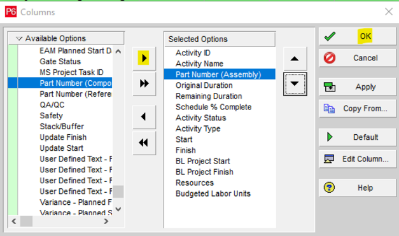Select Update Start in available options
This screenshot has width=399, height=236.
click(x=61, y=148)
